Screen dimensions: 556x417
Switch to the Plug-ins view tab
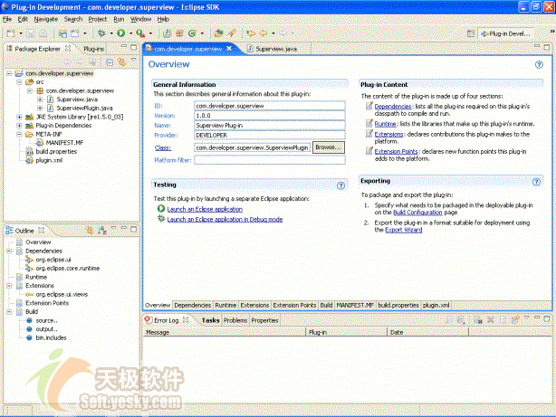pyautogui.click(x=93, y=49)
